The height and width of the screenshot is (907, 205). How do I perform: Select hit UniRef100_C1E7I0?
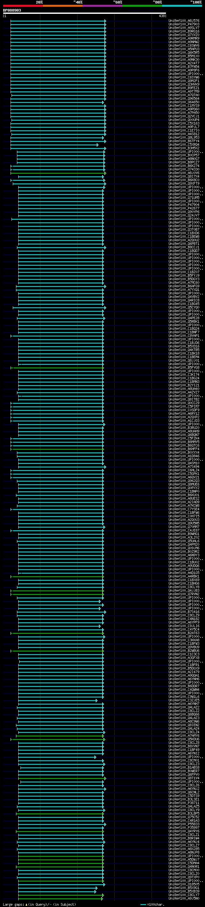[x=184, y=131]
